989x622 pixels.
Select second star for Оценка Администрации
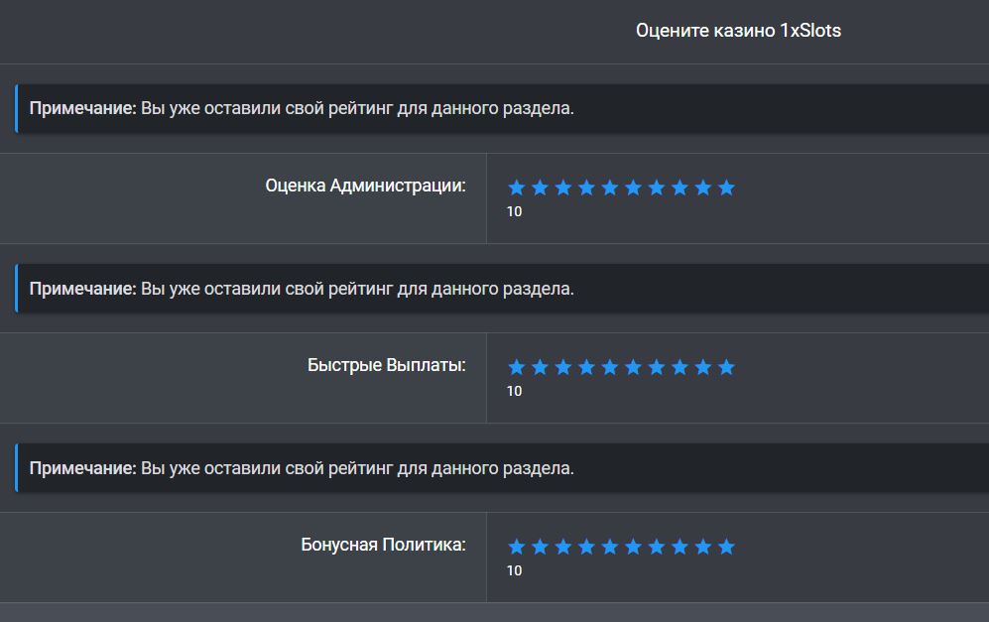tap(540, 187)
